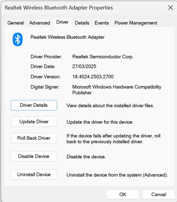The width and height of the screenshot is (177, 202).
Task: Click Update Driver button
Action: (x=34, y=122)
